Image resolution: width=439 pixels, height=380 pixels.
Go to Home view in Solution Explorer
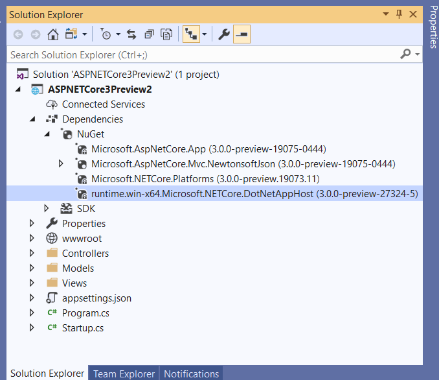[53, 34]
